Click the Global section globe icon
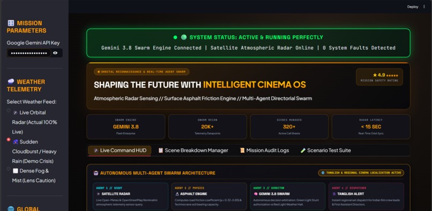This screenshot has width=432, height=211. coord(11,209)
